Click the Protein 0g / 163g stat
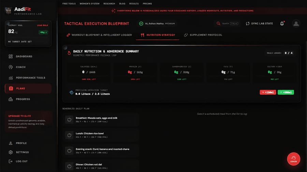Viewport: 307px width, 172px height. 135,73
